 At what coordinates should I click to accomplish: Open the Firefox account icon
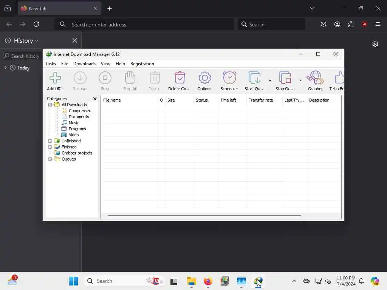click(337, 24)
